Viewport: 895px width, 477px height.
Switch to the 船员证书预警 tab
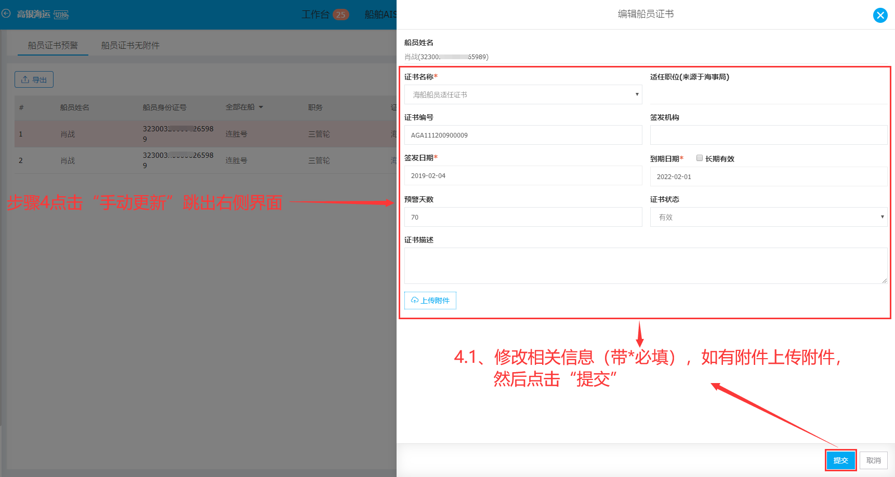(x=52, y=45)
